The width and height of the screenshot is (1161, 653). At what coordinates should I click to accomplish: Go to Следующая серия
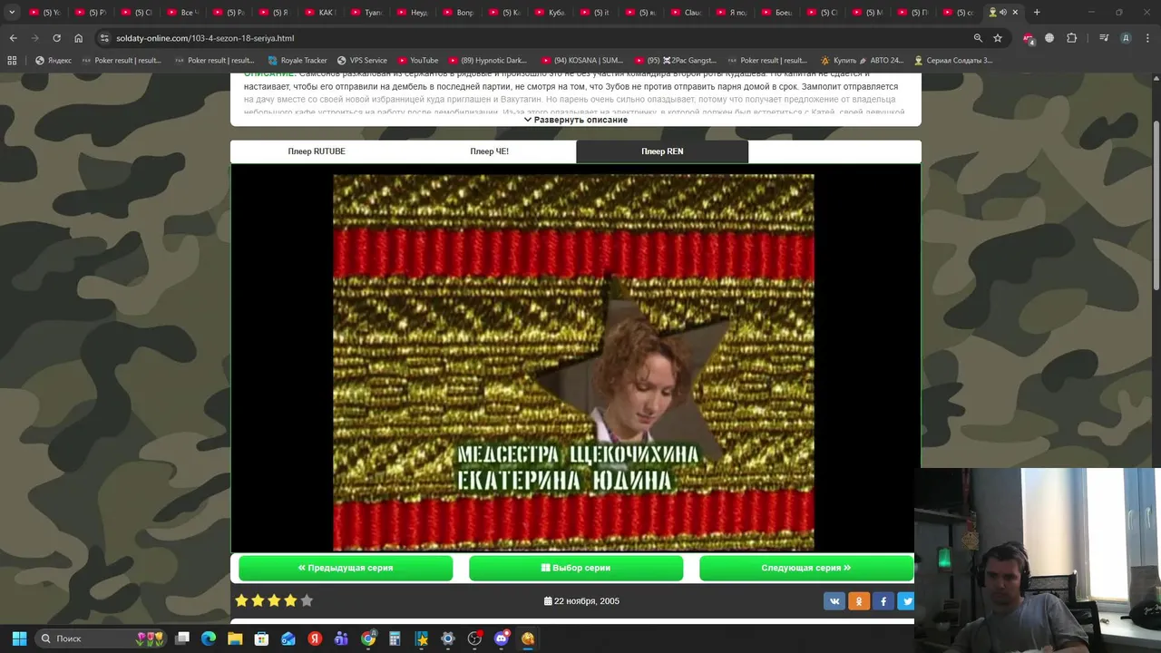(x=806, y=568)
